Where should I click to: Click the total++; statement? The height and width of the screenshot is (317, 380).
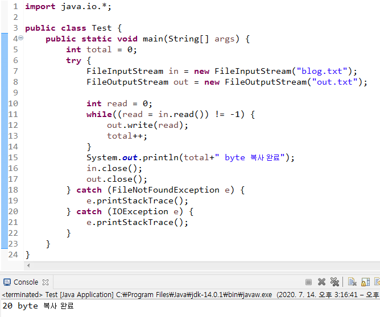click(127, 136)
